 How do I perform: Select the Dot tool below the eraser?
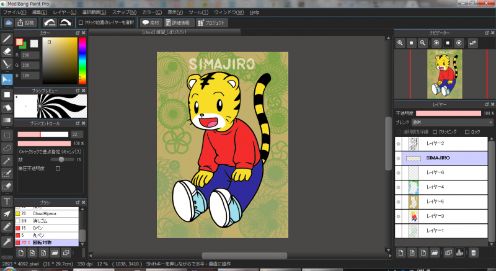(7, 64)
